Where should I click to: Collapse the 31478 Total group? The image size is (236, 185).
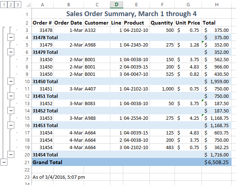coord(11,37)
